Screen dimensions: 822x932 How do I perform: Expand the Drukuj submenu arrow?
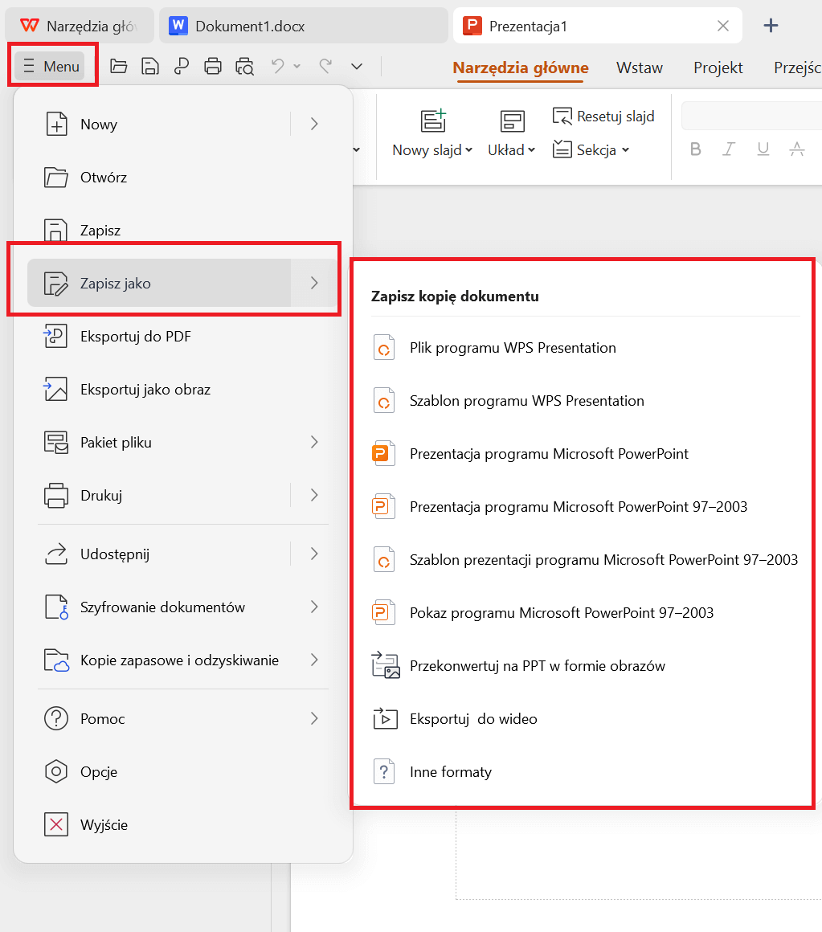click(314, 495)
